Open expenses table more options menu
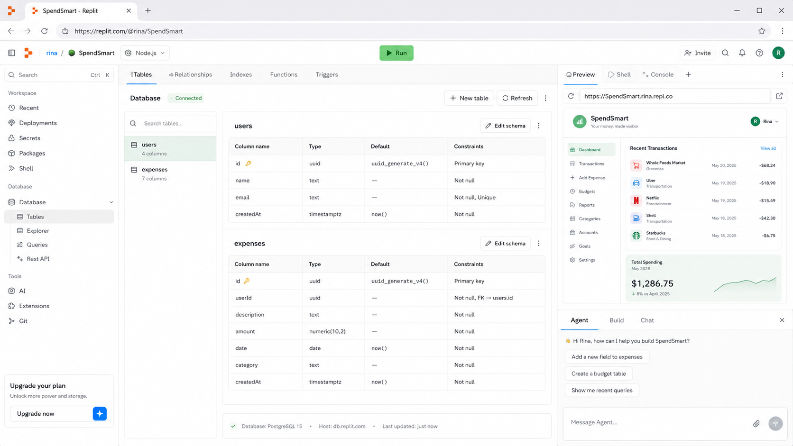This screenshot has width=793, height=446. tap(539, 244)
